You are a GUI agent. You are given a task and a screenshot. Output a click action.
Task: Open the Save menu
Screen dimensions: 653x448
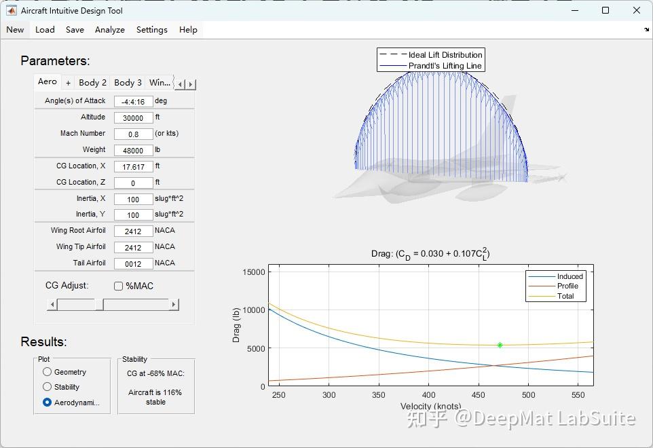pos(75,30)
